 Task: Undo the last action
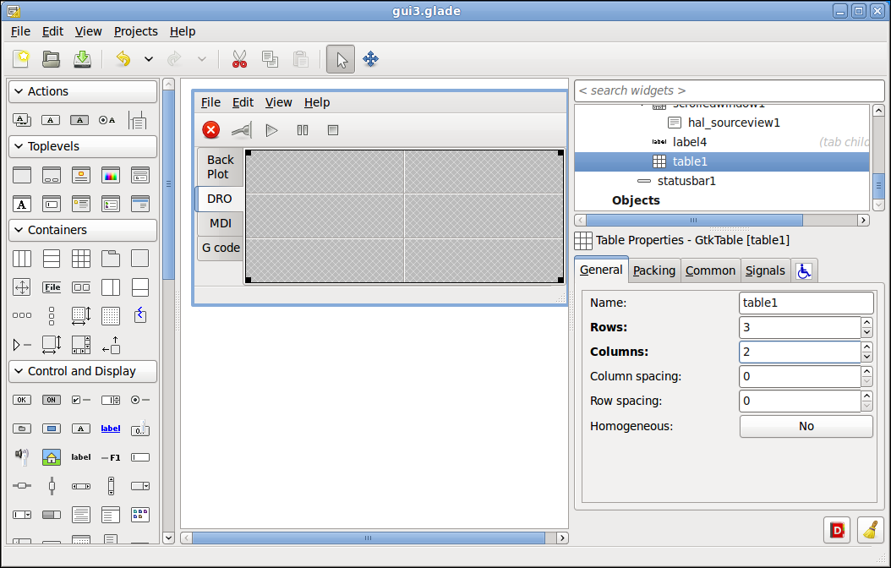coord(123,58)
